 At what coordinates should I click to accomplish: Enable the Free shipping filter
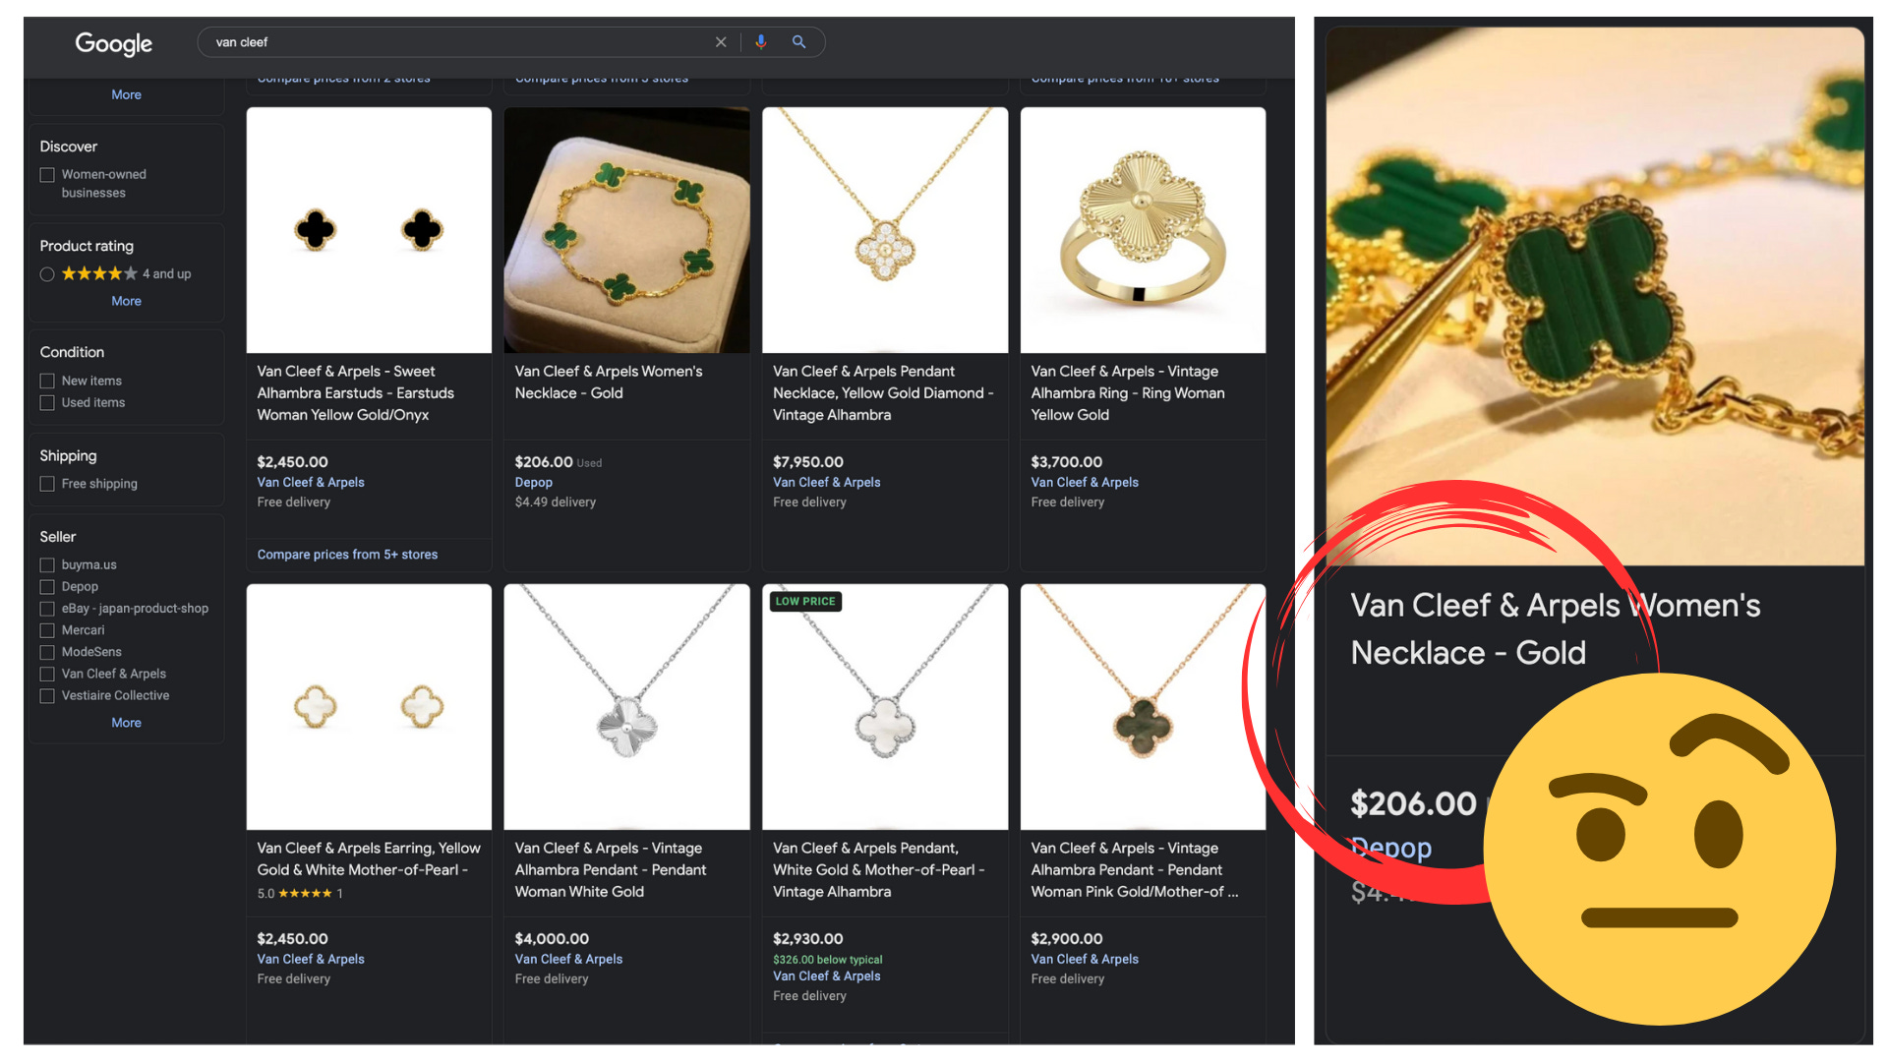(46, 484)
